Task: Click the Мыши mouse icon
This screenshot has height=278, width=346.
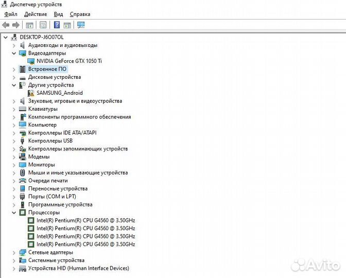Action: pos(22,172)
